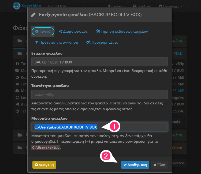This screenshot has width=201, height=174.
Task: Click the bottom folder icon in background list
Action: (x=20, y=147)
